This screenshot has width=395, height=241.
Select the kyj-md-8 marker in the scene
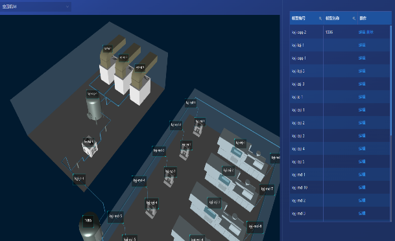click(255, 226)
